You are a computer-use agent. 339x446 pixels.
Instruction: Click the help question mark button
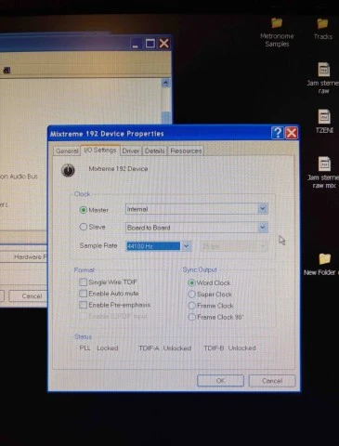pyautogui.click(x=278, y=133)
